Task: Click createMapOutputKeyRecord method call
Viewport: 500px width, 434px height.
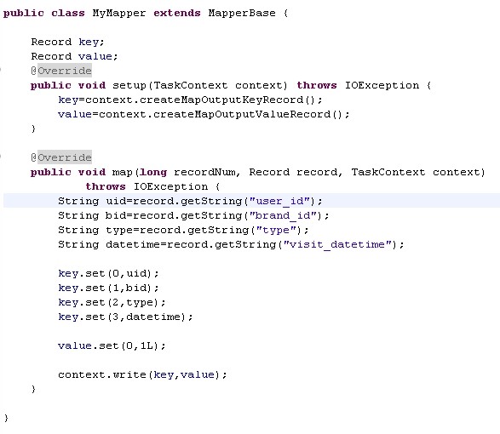Action: [221, 100]
